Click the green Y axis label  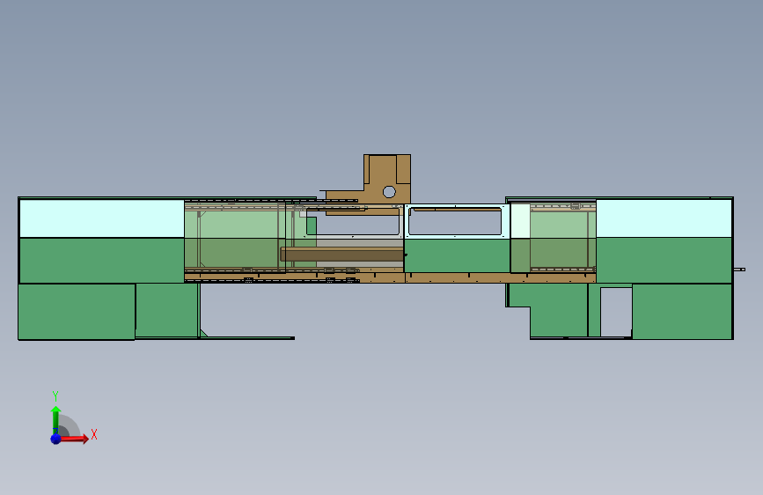(55, 395)
